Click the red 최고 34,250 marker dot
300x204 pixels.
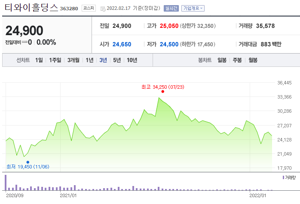point(162,92)
